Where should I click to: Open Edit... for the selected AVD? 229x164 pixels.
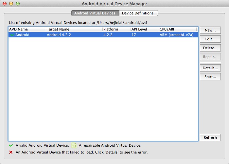210,39
